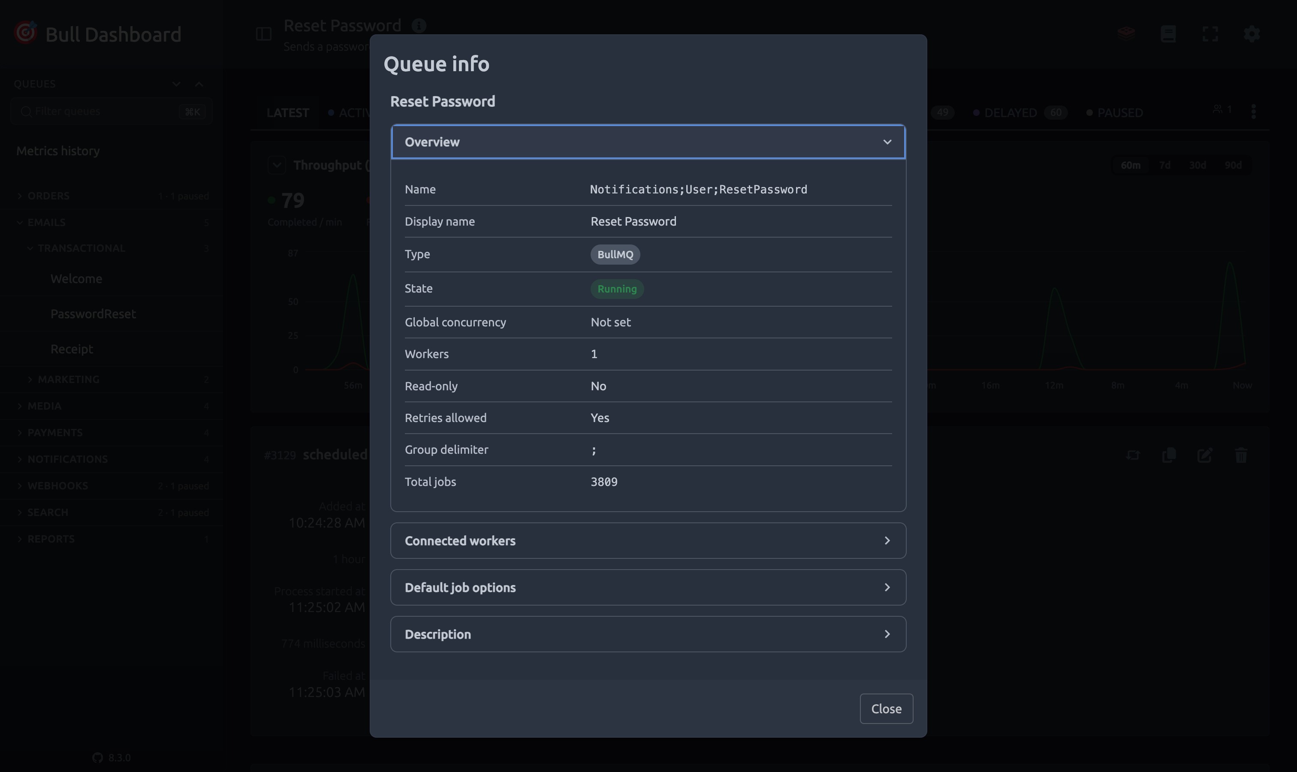
Task: Delete job #3129 trash icon
Action: tap(1241, 455)
